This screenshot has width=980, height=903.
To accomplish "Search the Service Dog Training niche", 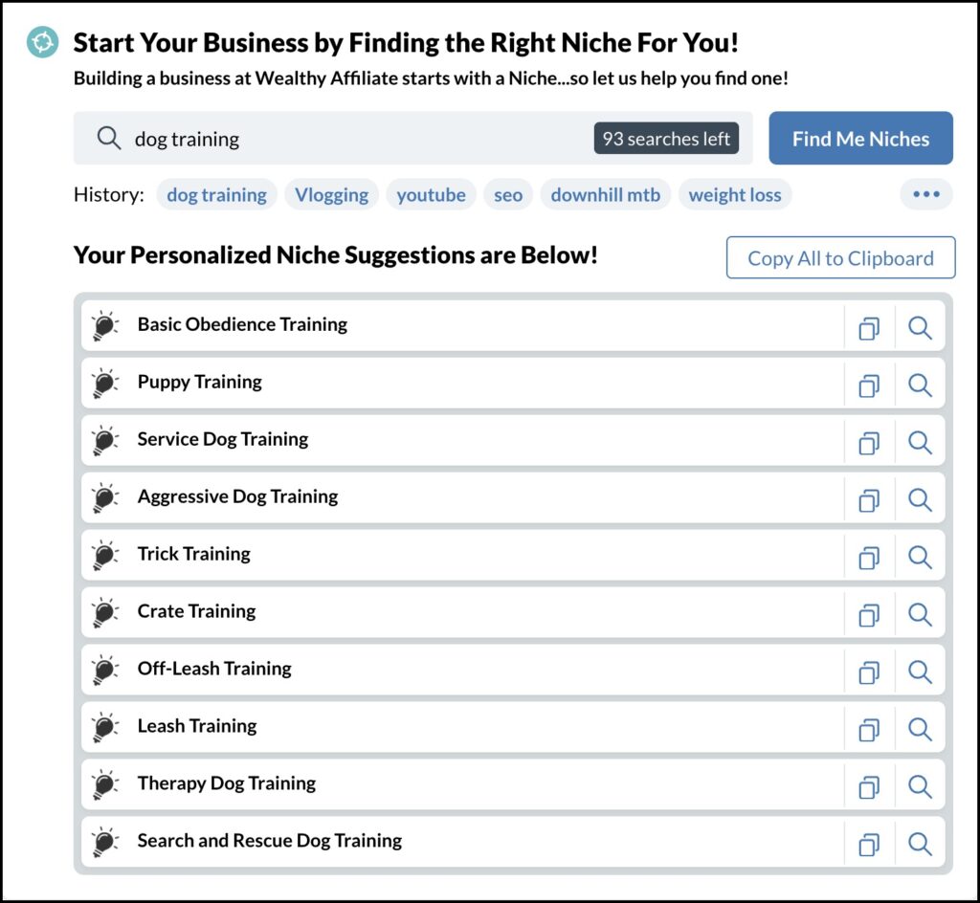I will point(920,443).
